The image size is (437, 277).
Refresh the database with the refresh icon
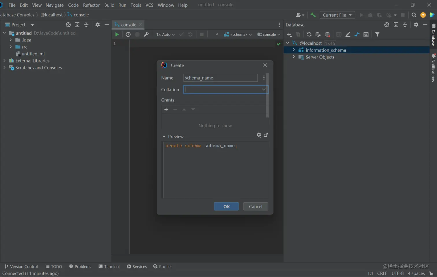coord(309,35)
